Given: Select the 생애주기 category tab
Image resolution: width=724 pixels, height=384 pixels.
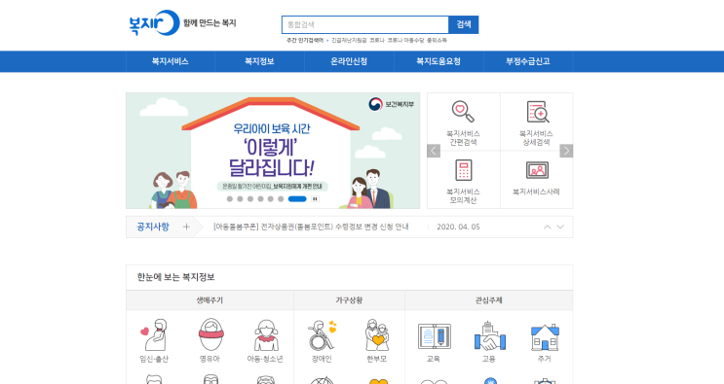Looking at the screenshot, I should (210, 300).
